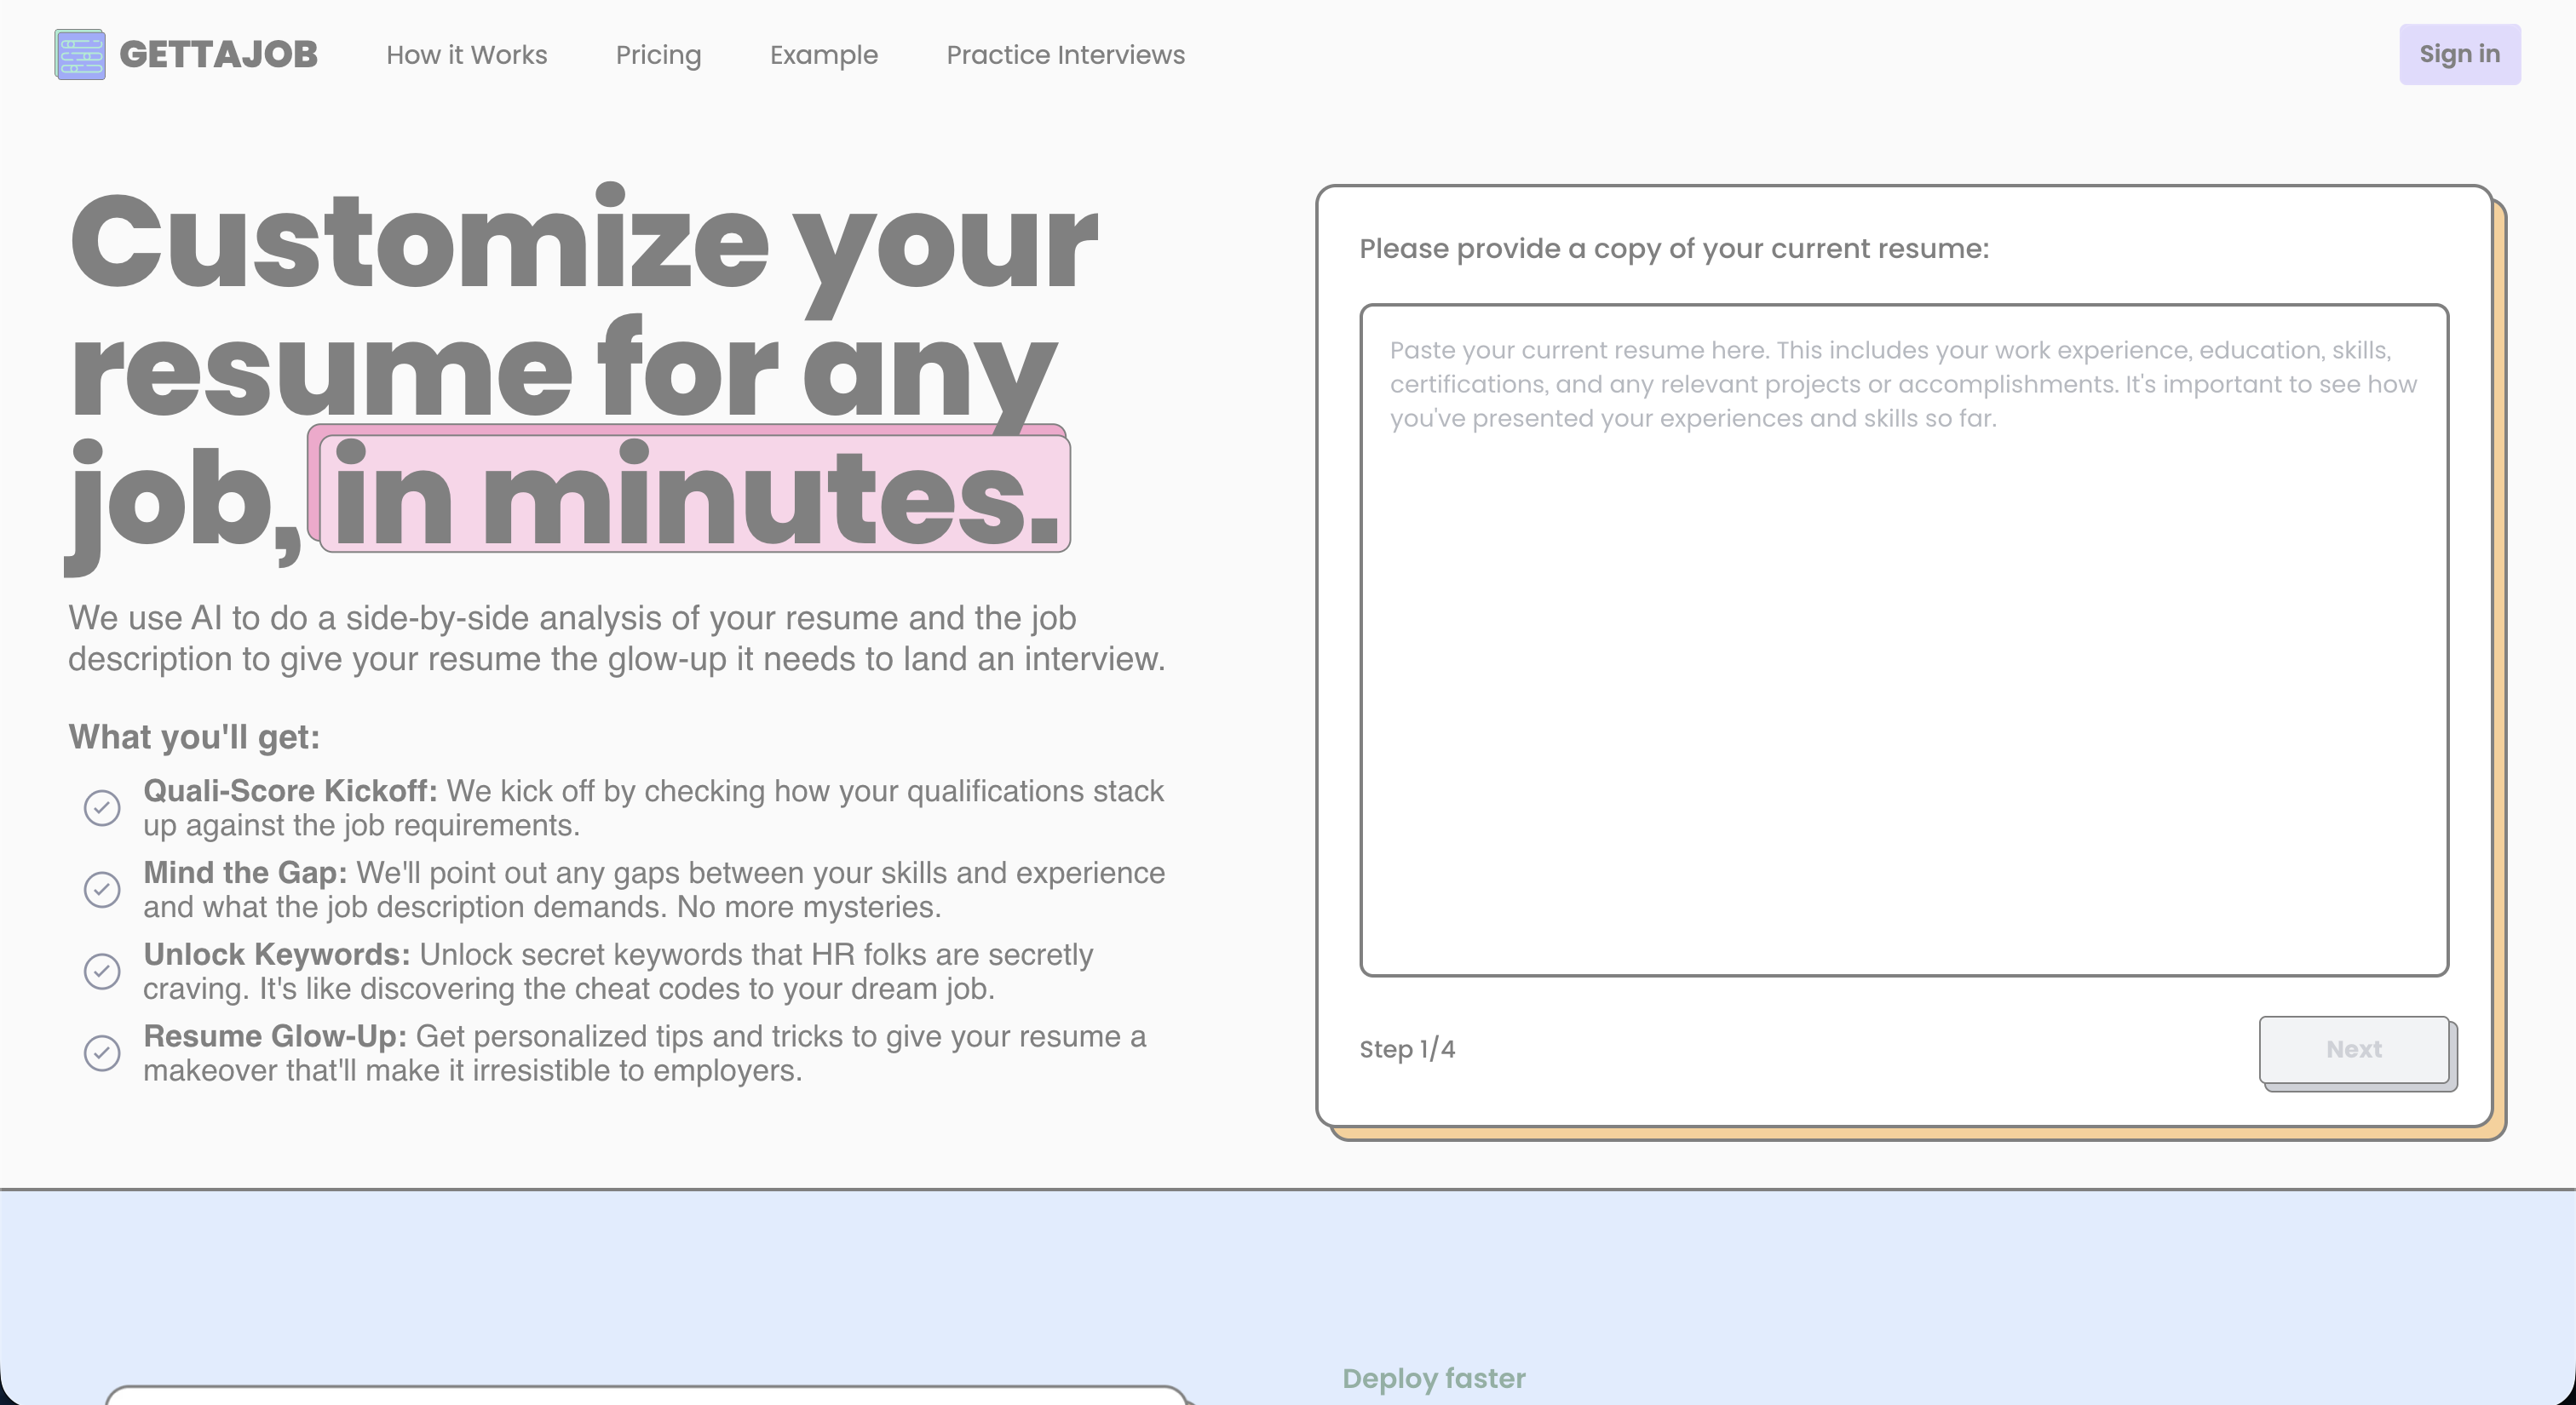This screenshot has height=1405, width=2576.
Task: Click the GETTAJOB logo icon
Action: point(80,54)
